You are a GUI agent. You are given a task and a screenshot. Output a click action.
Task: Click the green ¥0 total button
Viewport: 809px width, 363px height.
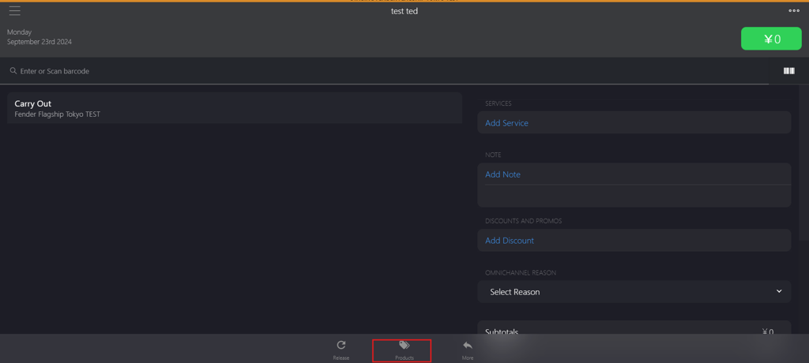771,39
